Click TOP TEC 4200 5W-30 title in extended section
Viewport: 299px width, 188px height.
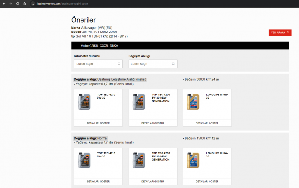click(x=161, y=98)
